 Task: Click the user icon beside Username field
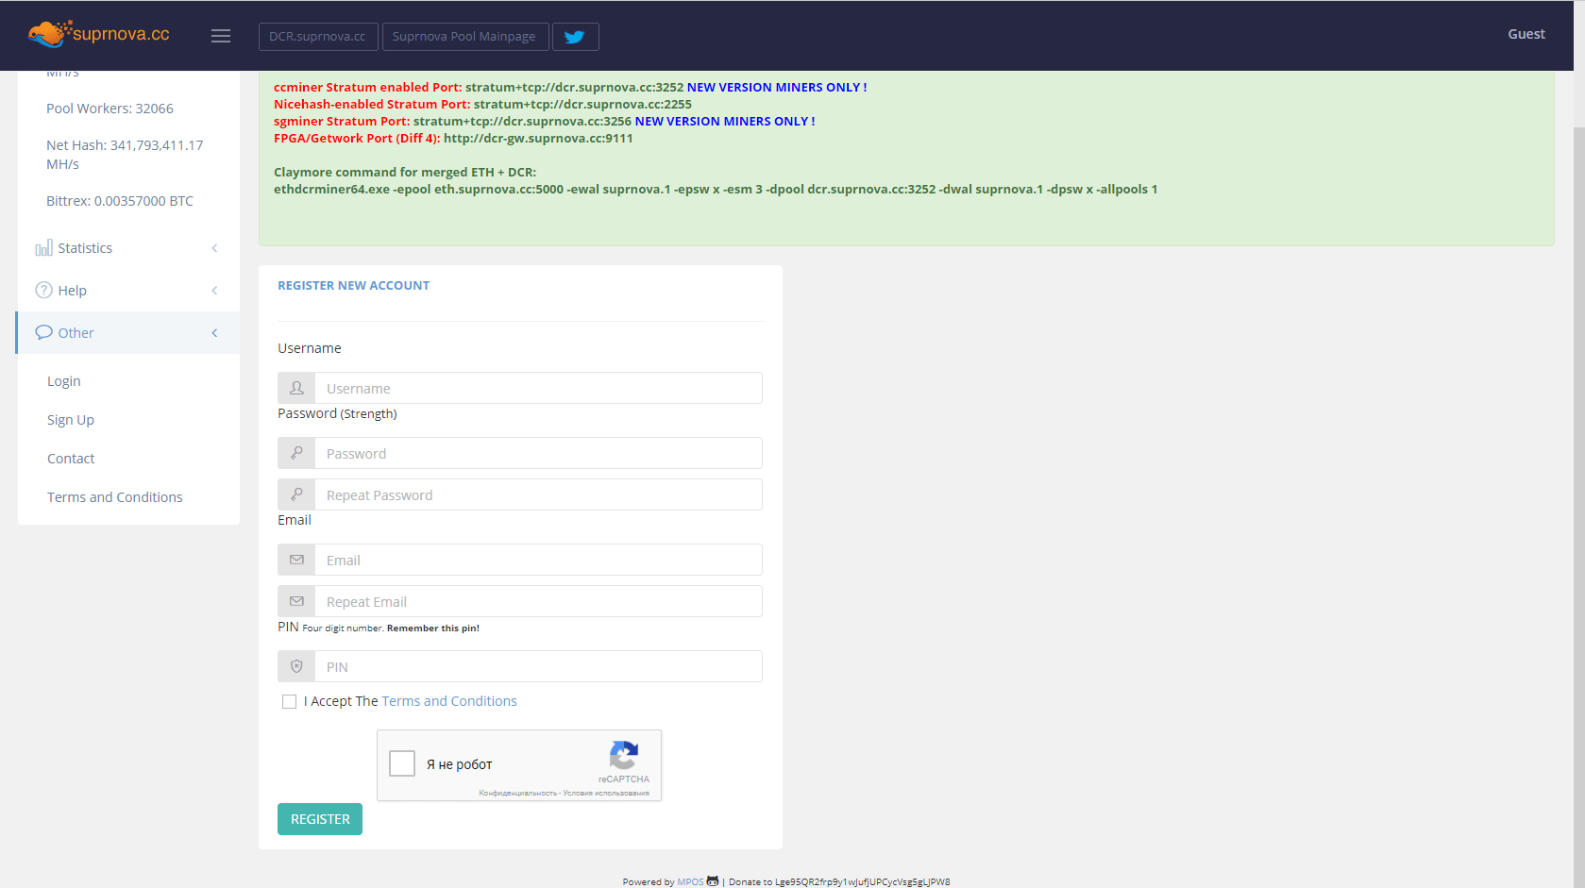pyautogui.click(x=296, y=388)
